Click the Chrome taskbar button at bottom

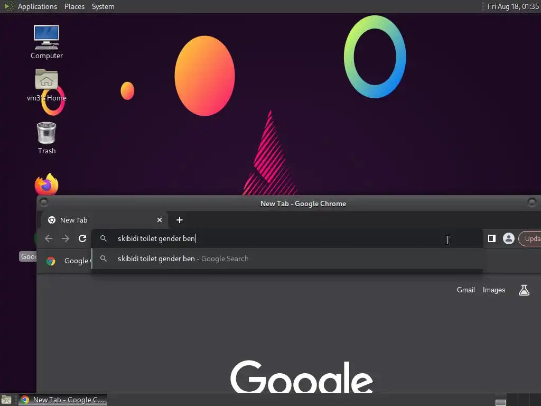[62, 400]
